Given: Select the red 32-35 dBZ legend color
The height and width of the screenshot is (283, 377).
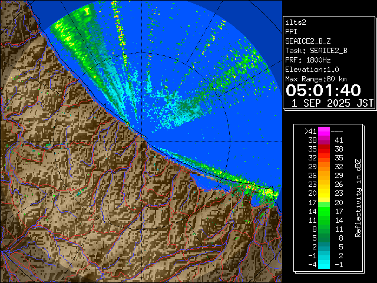Looking at the screenshot, I should 324,158.
